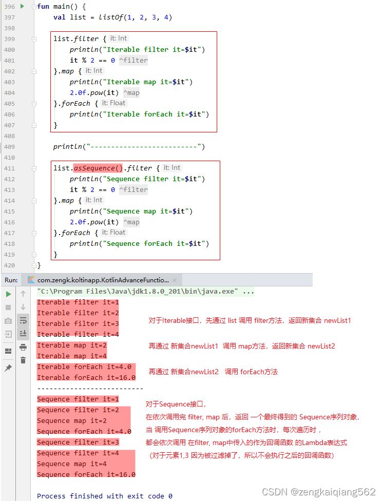383x502 pixels.
Task: Clear all console output with trash icon
Action: pos(23,360)
